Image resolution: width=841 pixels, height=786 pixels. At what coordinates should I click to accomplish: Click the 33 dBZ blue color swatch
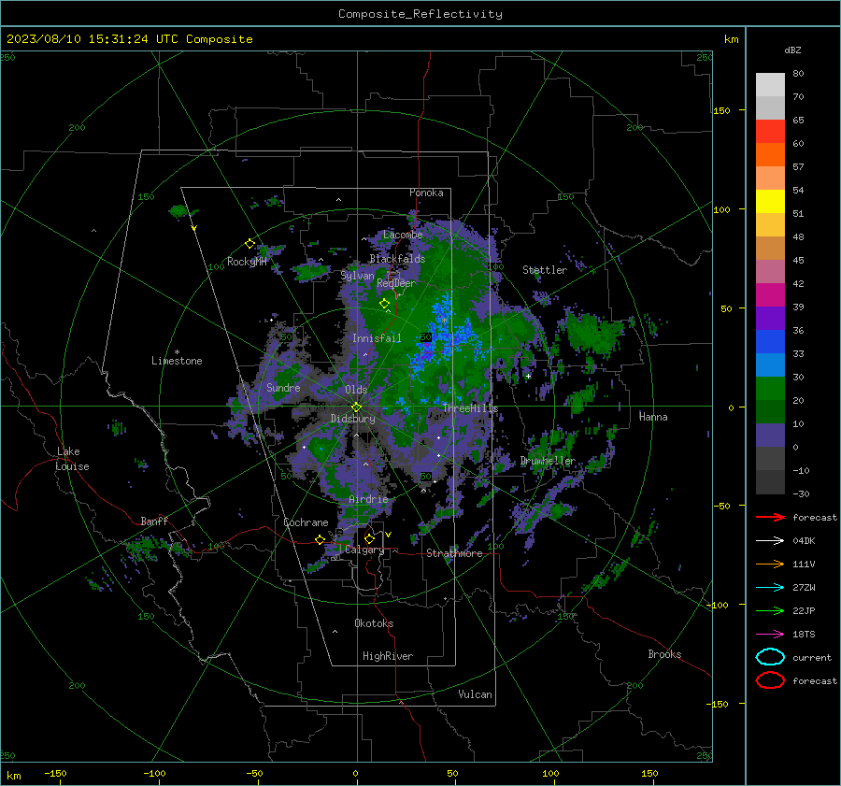pyautogui.click(x=770, y=364)
